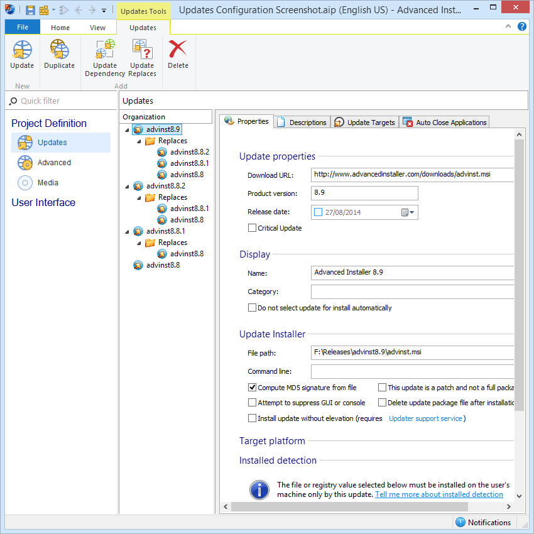This screenshot has width=534, height=534.
Task: Collapse Replaces folder under advinst8.9
Action: pyautogui.click(x=139, y=141)
